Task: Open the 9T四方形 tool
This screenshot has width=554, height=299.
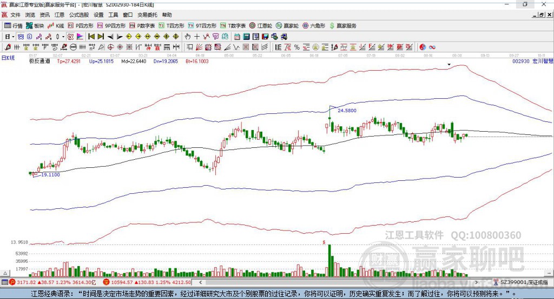Action: [x=202, y=26]
